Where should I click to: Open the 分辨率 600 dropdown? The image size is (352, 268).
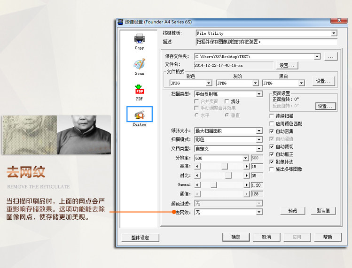[246, 158]
